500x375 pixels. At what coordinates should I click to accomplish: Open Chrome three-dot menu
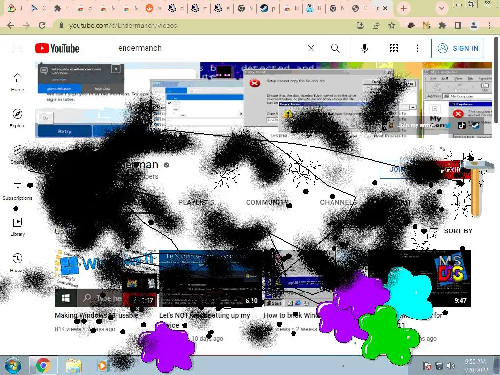(x=489, y=25)
